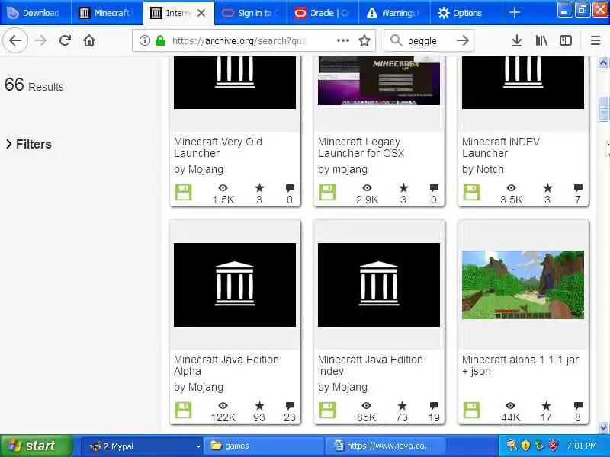Toggle the sidebar view
The height and width of the screenshot is (457, 610).
coord(565,40)
